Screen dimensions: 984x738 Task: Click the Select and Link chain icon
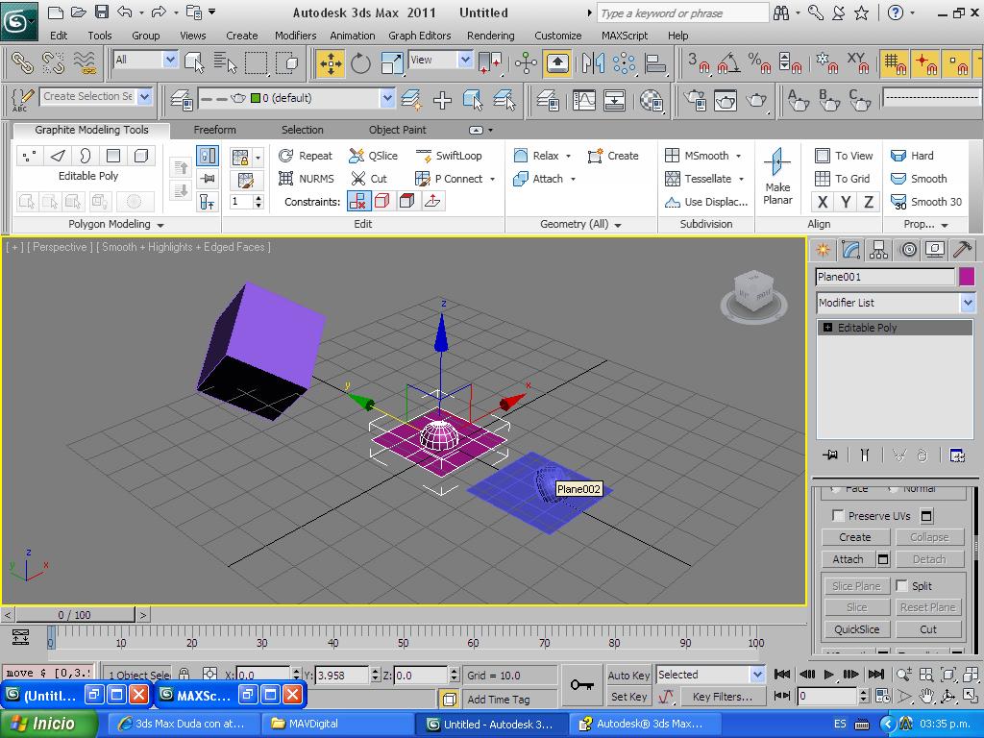click(23, 62)
